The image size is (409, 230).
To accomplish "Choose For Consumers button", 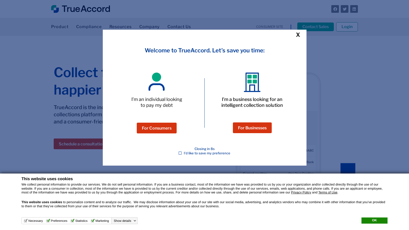I will 157,128.
